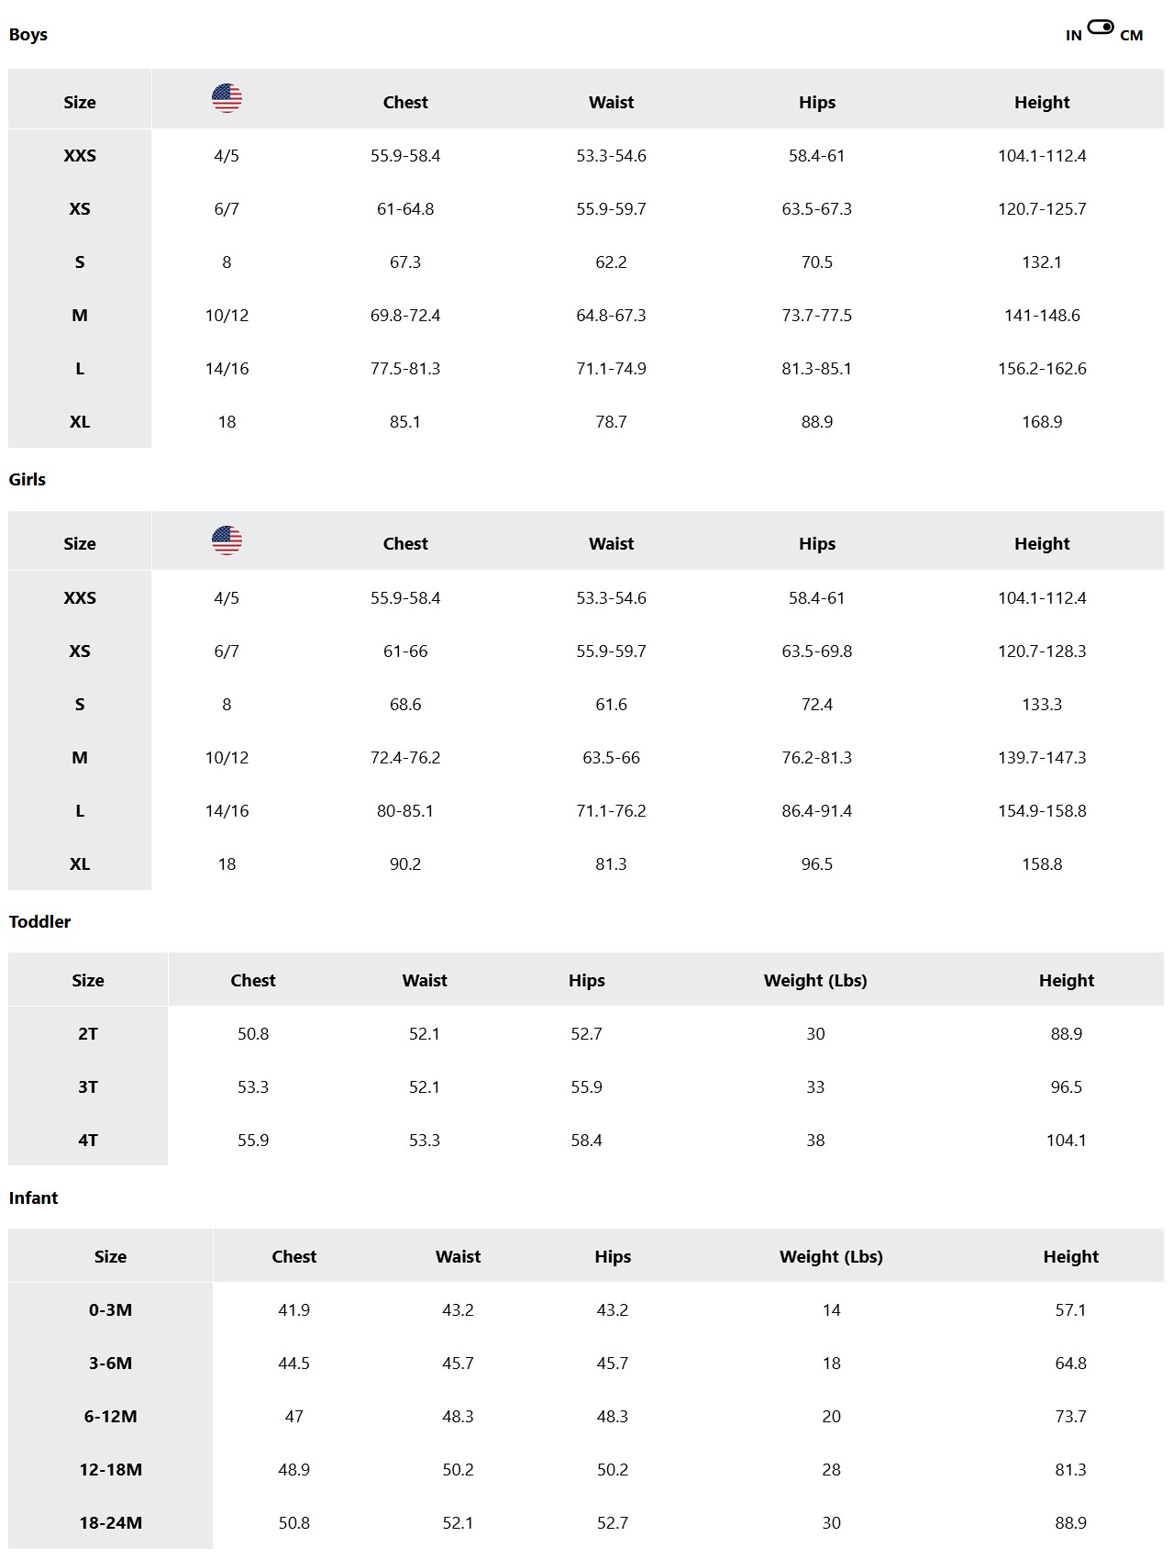Viewport: 1173px width, 1559px height.
Task: Select the Infant 0-3M size row label
Action: pyautogui.click(x=110, y=1309)
